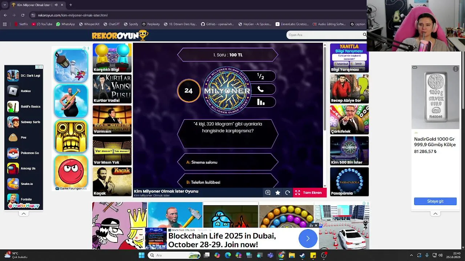
Task: Open the Pasaparola game thumbnail
Action: pyautogui.click(x=349, y=181)
